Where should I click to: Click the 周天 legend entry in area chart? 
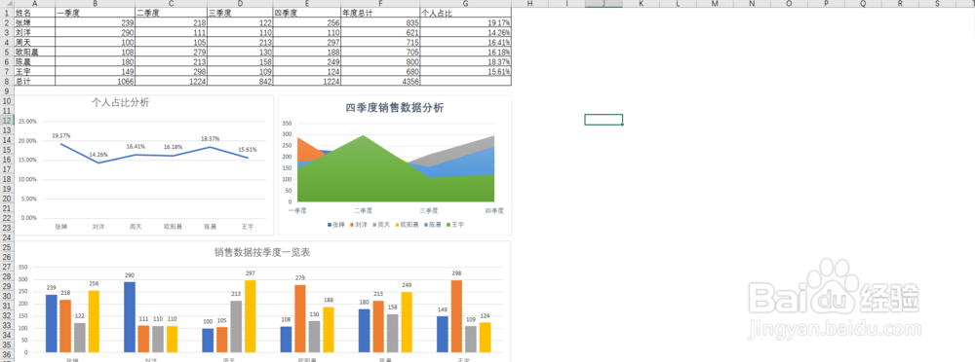pos(381,224)
